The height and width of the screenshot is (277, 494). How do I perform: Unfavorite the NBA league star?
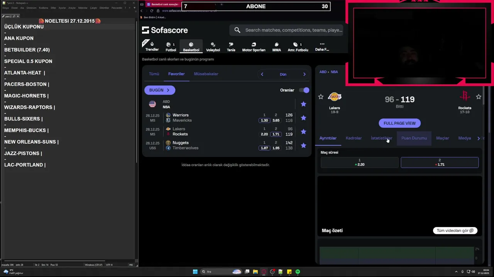click(303, 104)
